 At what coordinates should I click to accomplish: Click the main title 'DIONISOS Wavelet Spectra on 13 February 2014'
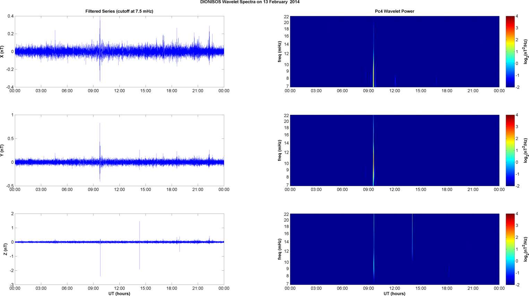tap(250, 2)
